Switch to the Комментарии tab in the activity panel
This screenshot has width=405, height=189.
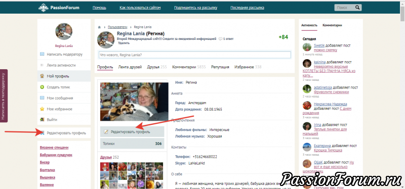(x=332, y=25)
